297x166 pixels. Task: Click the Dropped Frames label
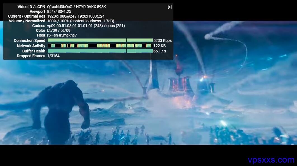pos(31,56)
